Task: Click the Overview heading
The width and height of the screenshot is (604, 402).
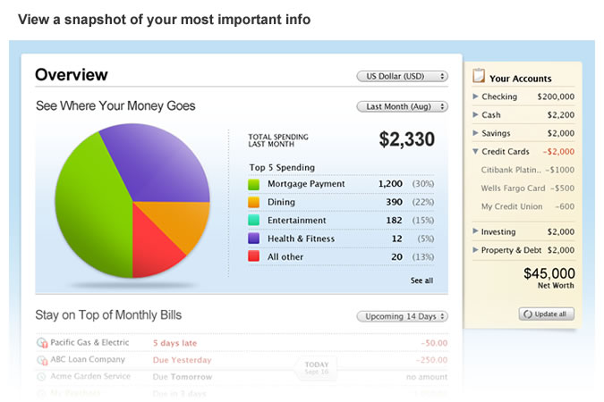Action: [72, 75]
